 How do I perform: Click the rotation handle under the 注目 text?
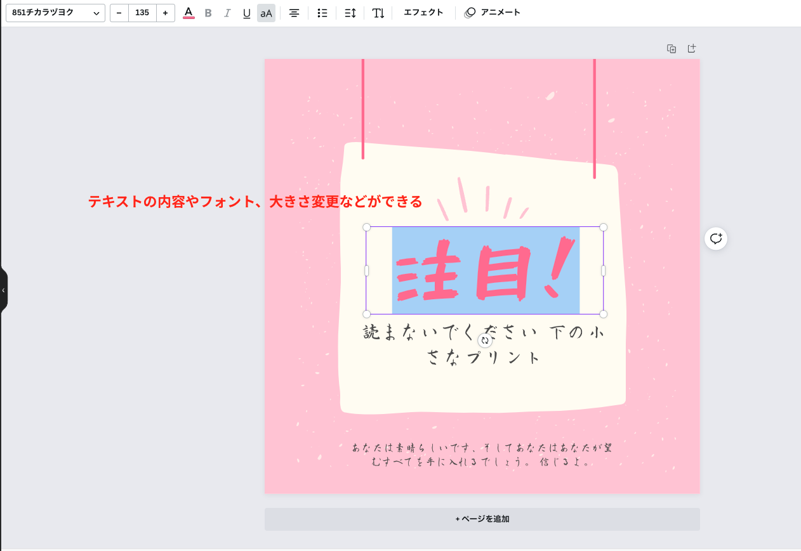(x=485, y=340)
